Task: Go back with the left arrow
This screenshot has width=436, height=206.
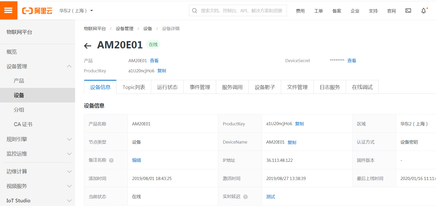Action: coord(88,46)
